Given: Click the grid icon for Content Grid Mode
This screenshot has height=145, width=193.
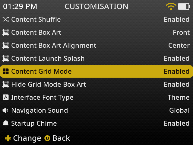Looking at the screenshot, I should [x=5, y=72].
